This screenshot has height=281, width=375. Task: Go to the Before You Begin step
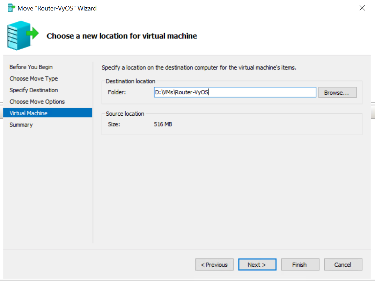point(31,67)
